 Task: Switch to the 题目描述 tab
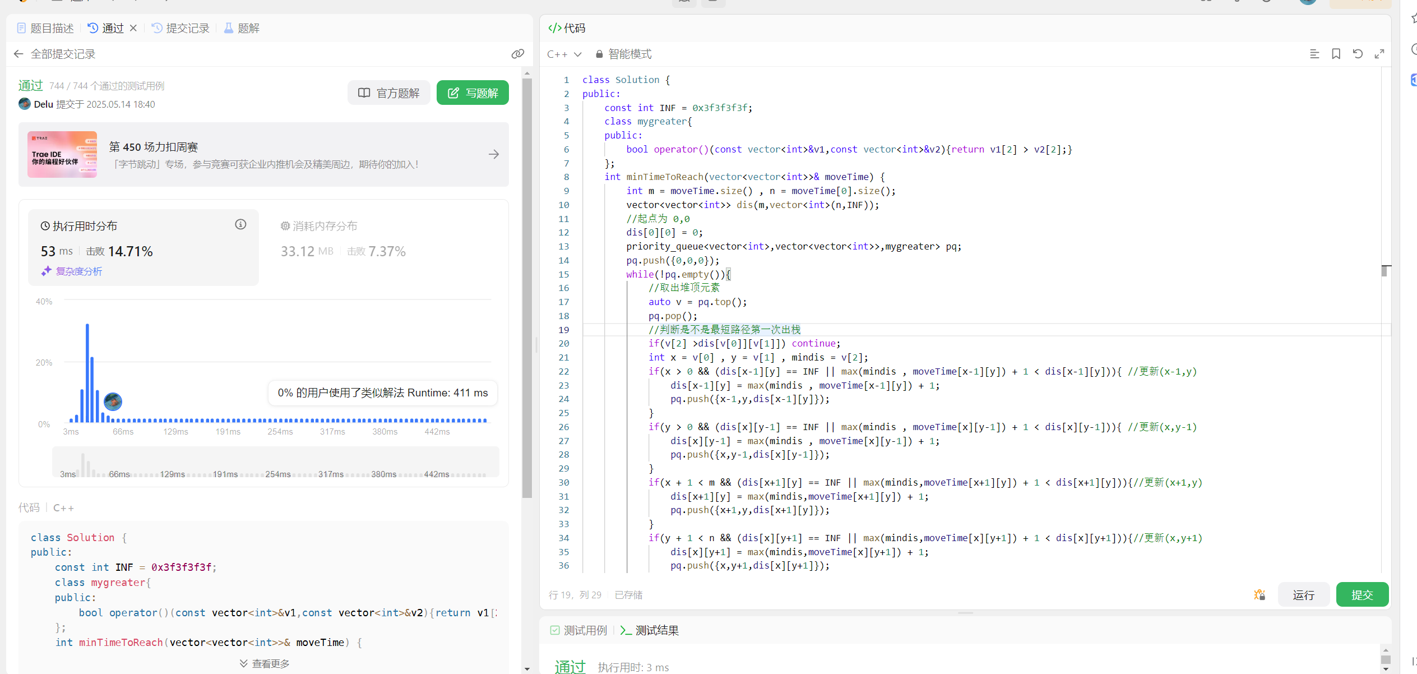pos(45,28)
